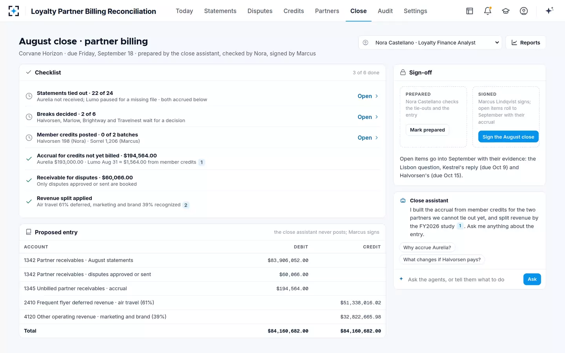Click the checkmark beside Receivable for disputes
Image resolution: width=565 pixels, height=353 pixels.
pos(29,180)
